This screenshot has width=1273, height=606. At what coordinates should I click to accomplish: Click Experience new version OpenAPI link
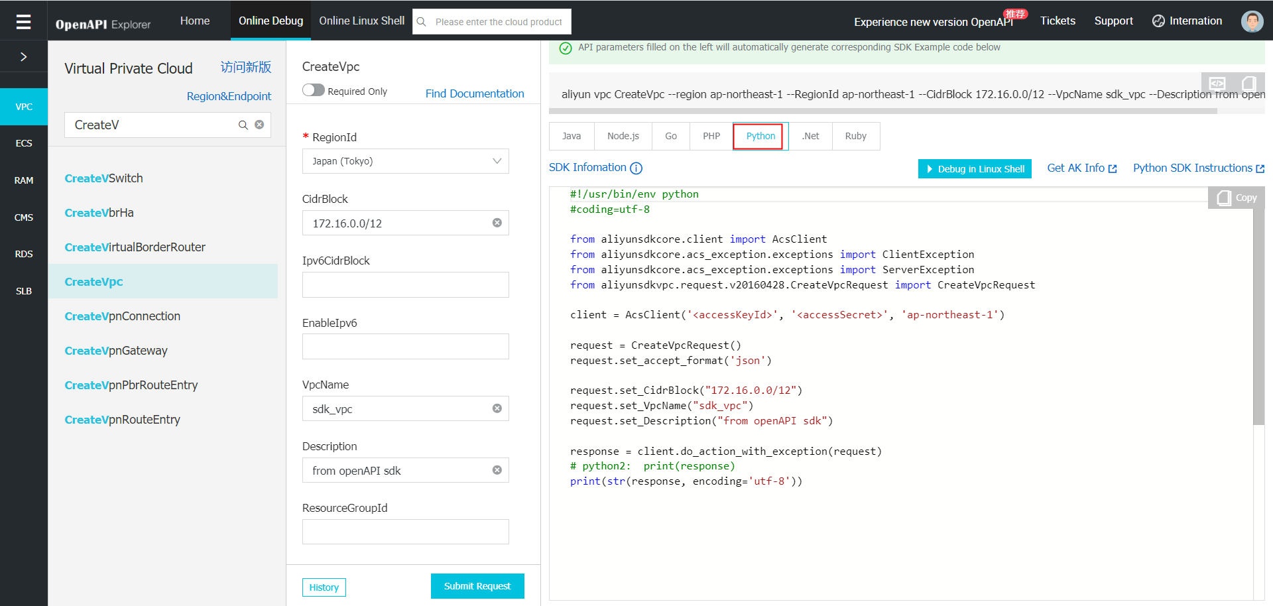(934, 22)
